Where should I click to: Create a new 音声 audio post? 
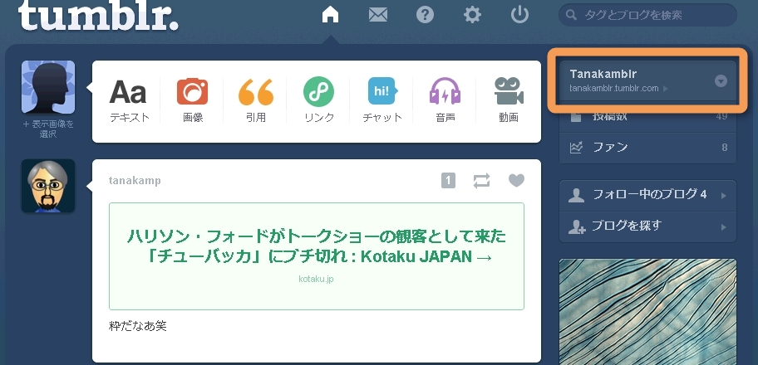pos(445,101)
